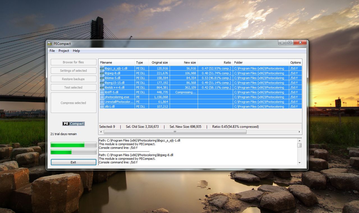Sort by Type column header
This screenshot has height=213, width=359.
pyautogui.click(x=142, y=62)
